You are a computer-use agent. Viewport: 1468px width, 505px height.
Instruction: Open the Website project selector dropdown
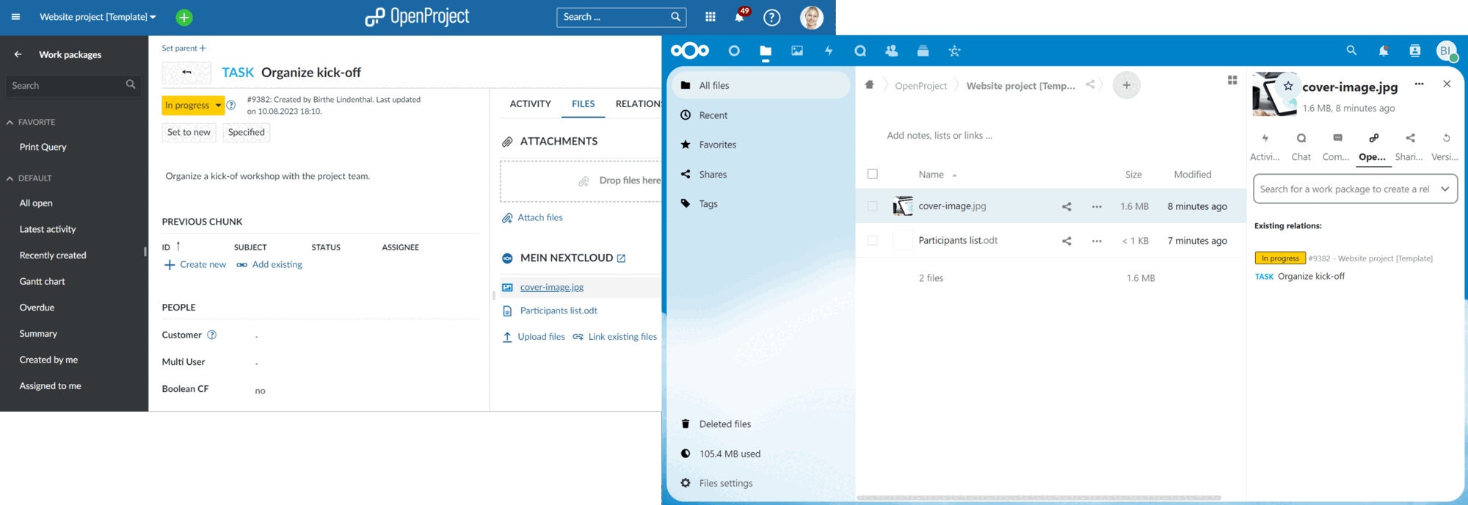(x=98, y=17)
